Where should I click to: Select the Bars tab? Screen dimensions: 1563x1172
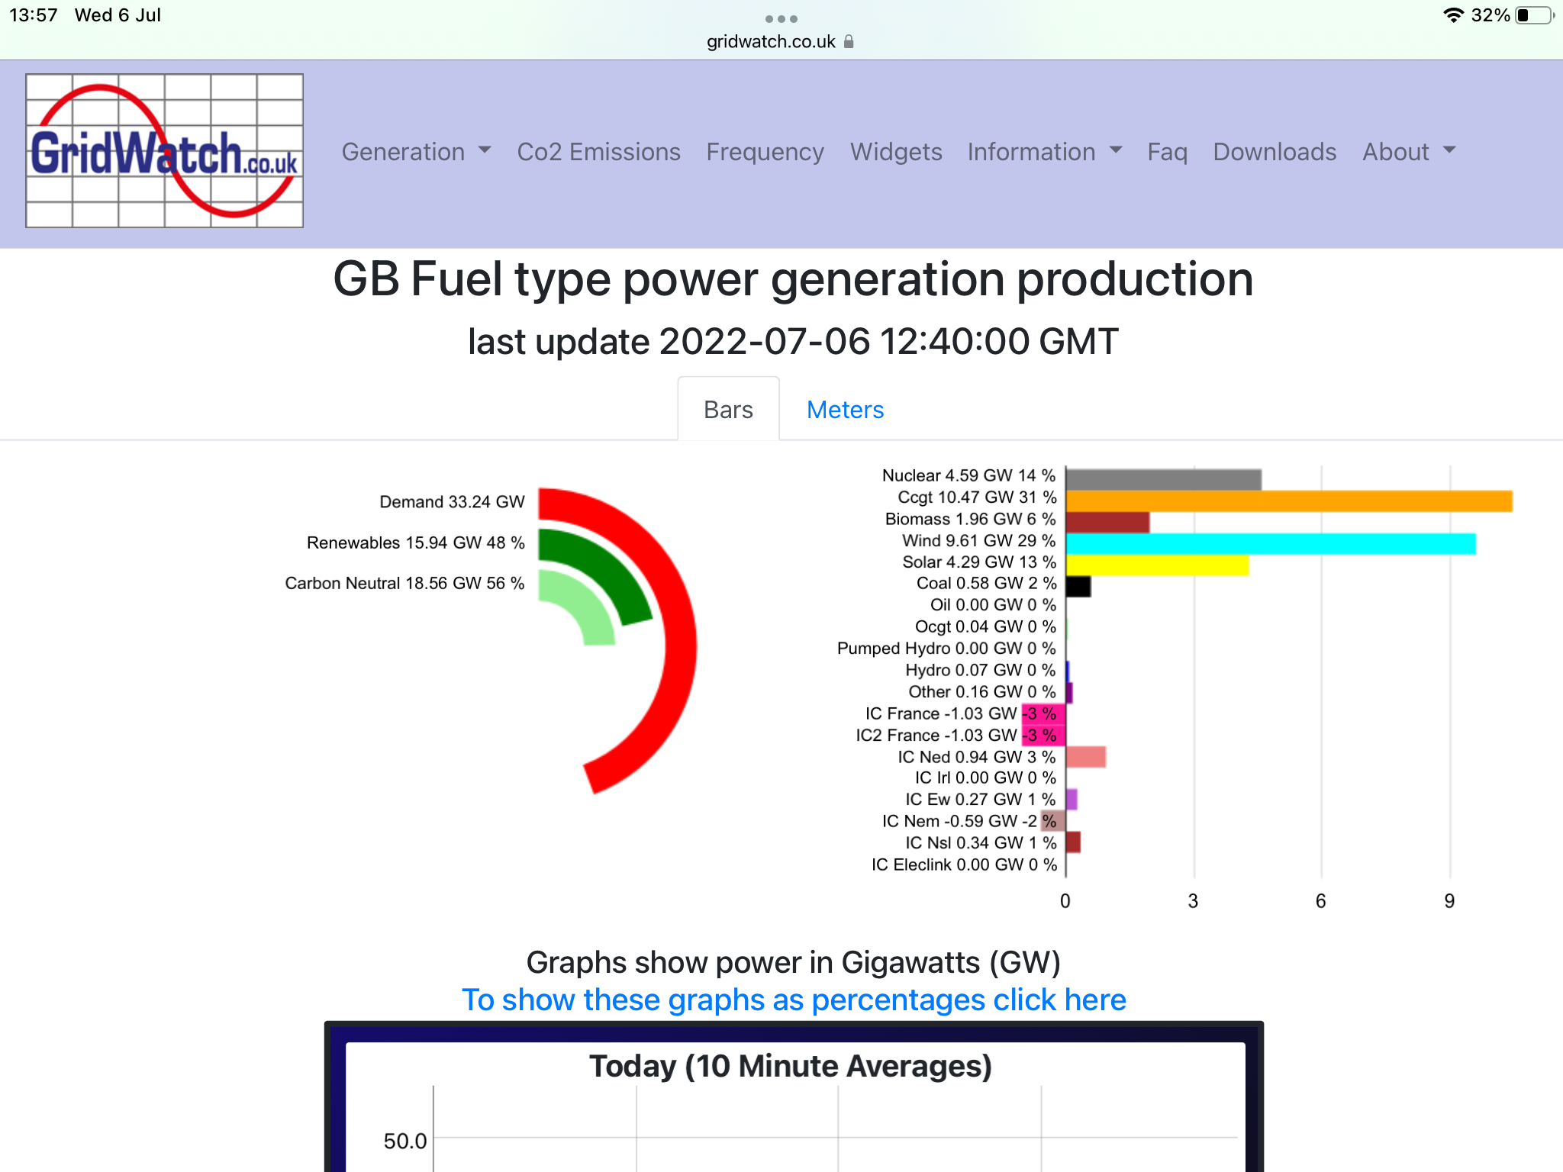pyautogui.click(x=728, y=410)
